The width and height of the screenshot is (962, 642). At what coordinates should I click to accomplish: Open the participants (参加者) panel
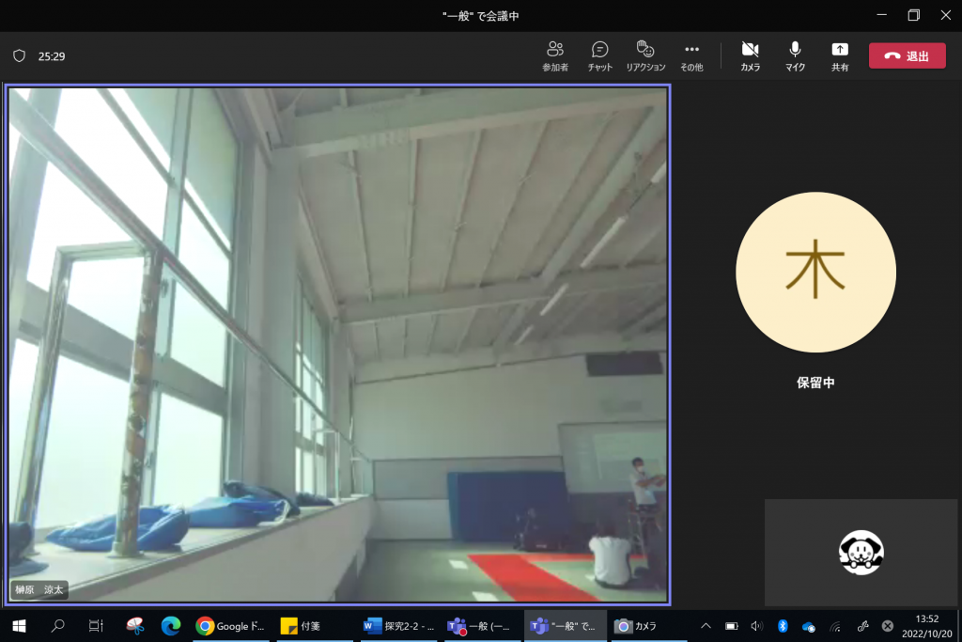point(554,55)
